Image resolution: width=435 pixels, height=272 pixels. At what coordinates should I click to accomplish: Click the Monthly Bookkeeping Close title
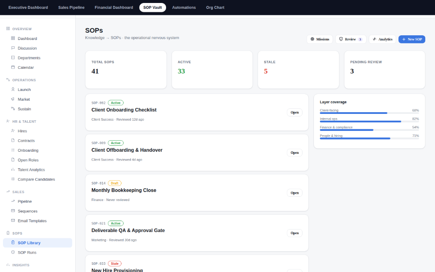[124, 190]
